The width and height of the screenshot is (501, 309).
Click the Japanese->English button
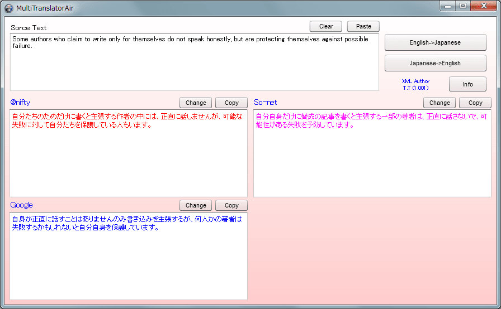point(435,63)
